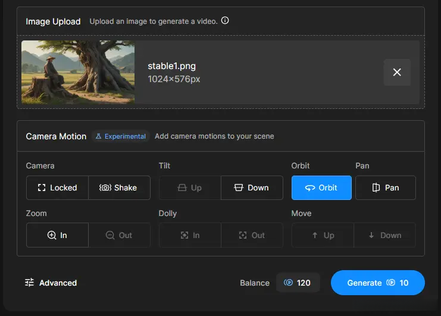The image size is (441, 316).
Task: Enable the Locked camera option
Action: [x=58, y=187]
